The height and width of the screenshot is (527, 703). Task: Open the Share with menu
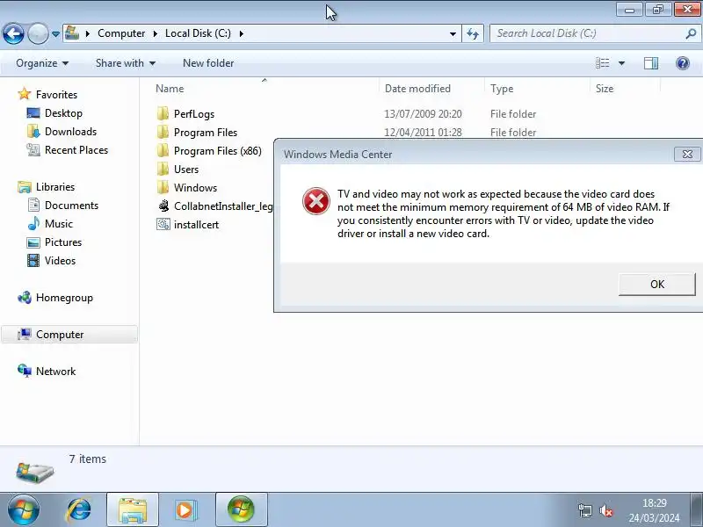tap(126, 63)
